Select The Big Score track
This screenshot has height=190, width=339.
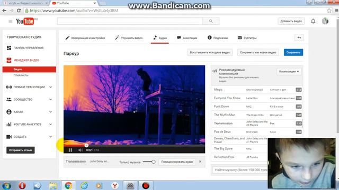(239, 149)
